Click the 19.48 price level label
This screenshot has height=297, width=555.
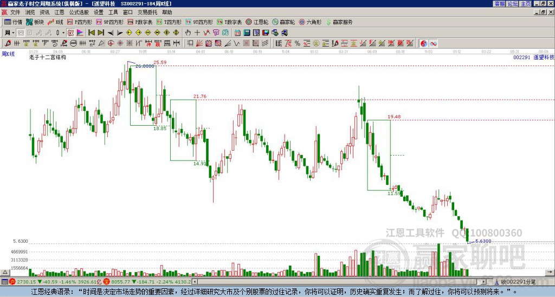click(x=394, y=117)
